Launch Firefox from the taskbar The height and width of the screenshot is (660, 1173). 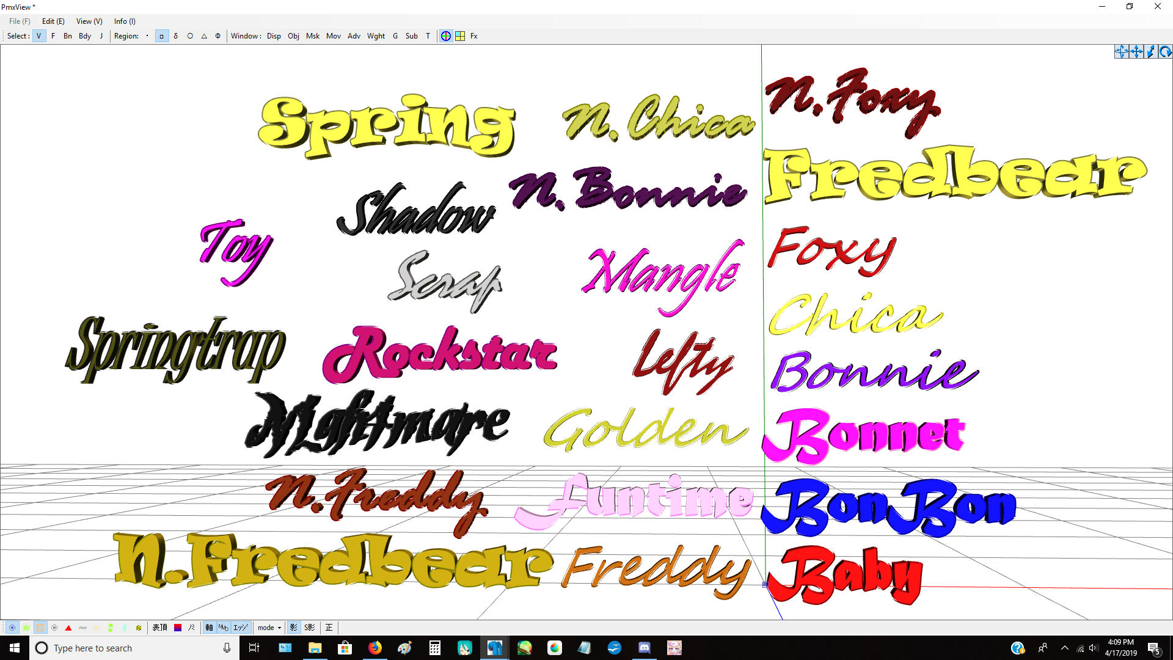coord(375,648)
